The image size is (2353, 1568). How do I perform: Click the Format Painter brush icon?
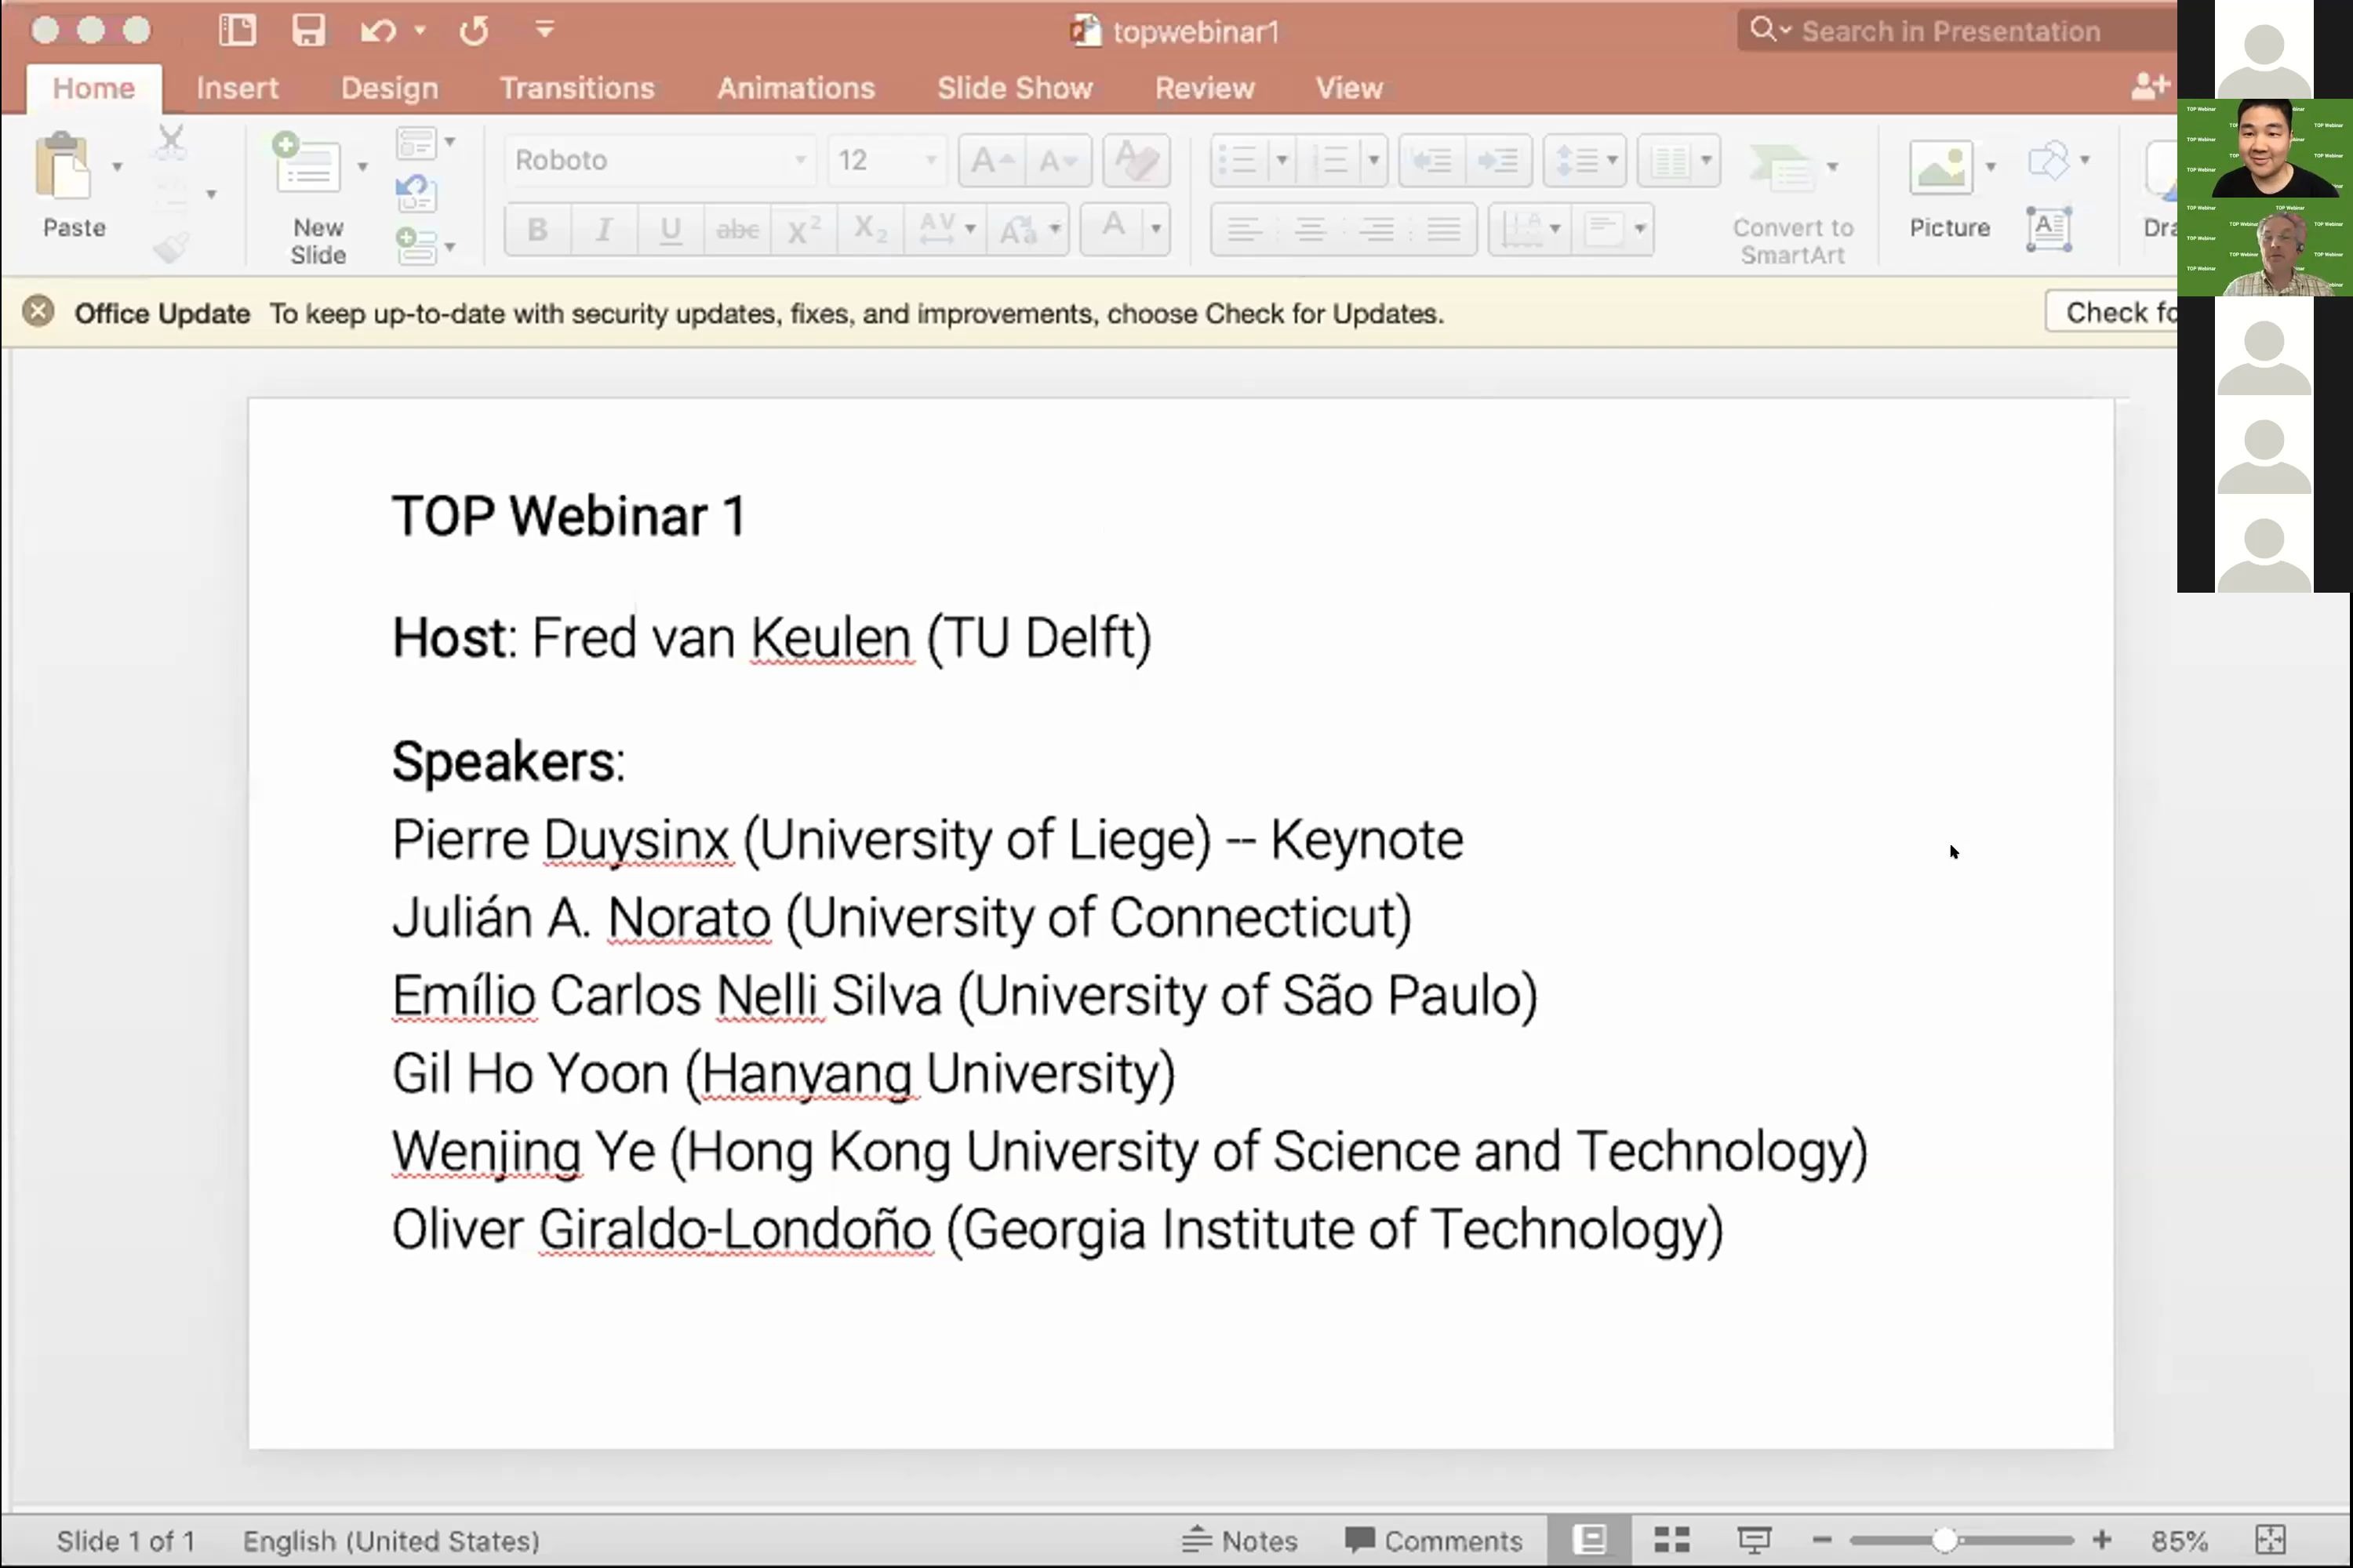[x=171, y=247]
